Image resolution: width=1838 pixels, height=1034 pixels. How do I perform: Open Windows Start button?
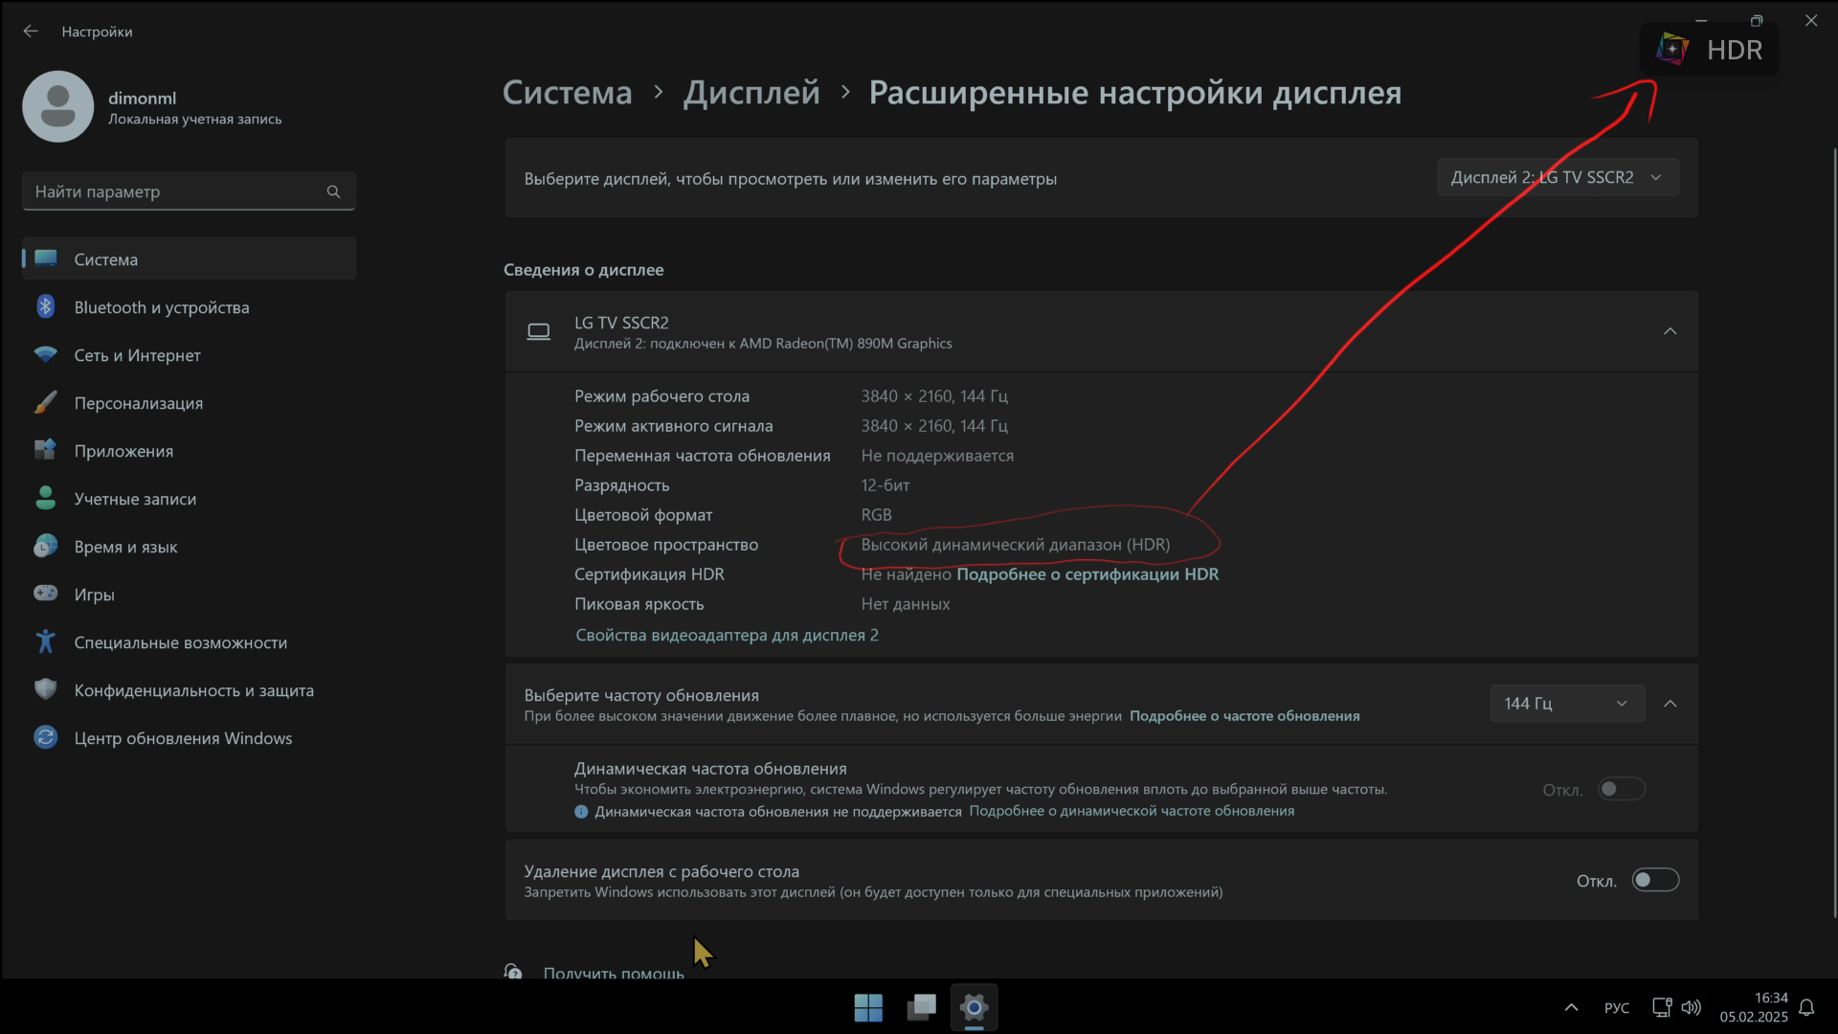coord(868,1007)
